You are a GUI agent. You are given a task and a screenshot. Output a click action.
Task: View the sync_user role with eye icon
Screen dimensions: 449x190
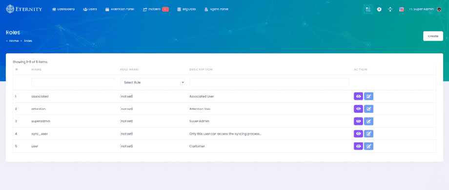tap(358, 134)
